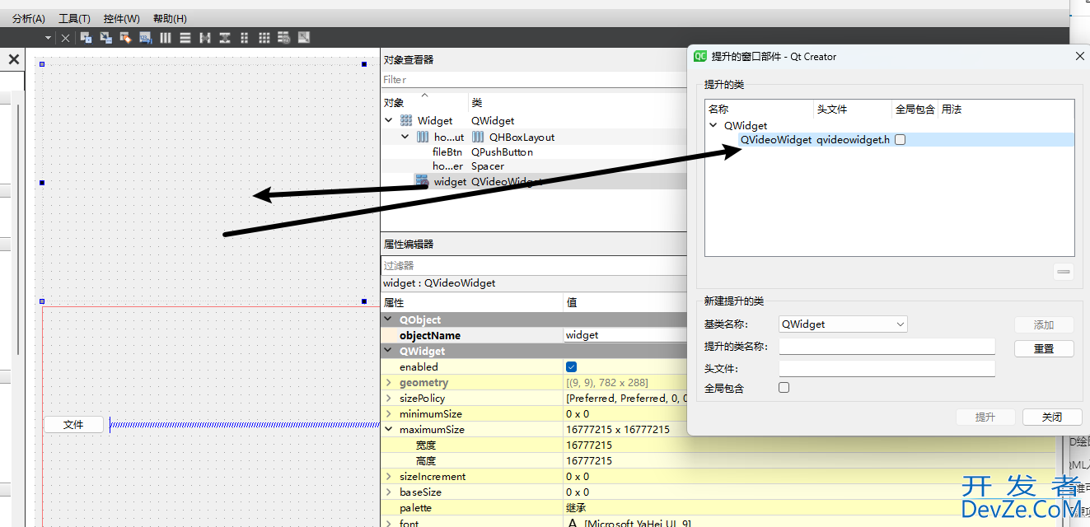Click the Adjust Size toolbar icon

[303, 37]
